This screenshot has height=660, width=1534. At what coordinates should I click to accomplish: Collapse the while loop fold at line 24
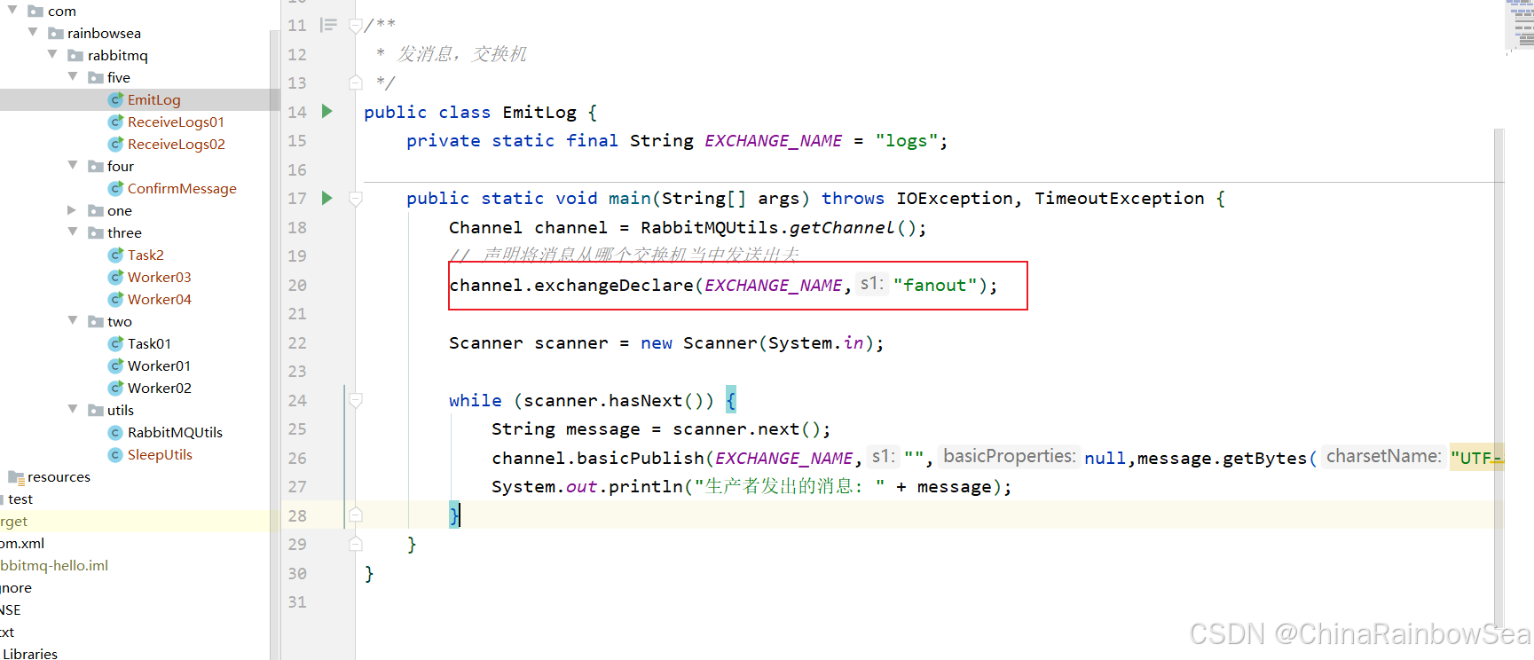click(x=355, y=400)
